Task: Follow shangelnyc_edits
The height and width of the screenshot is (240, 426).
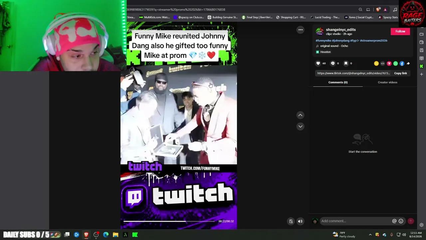Action: pos(400,31)
